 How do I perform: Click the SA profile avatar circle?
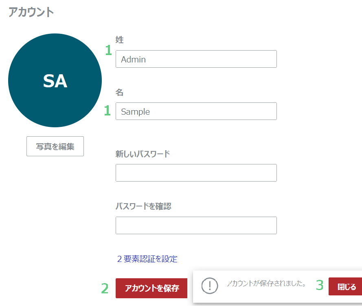click(x=55, y=80)
